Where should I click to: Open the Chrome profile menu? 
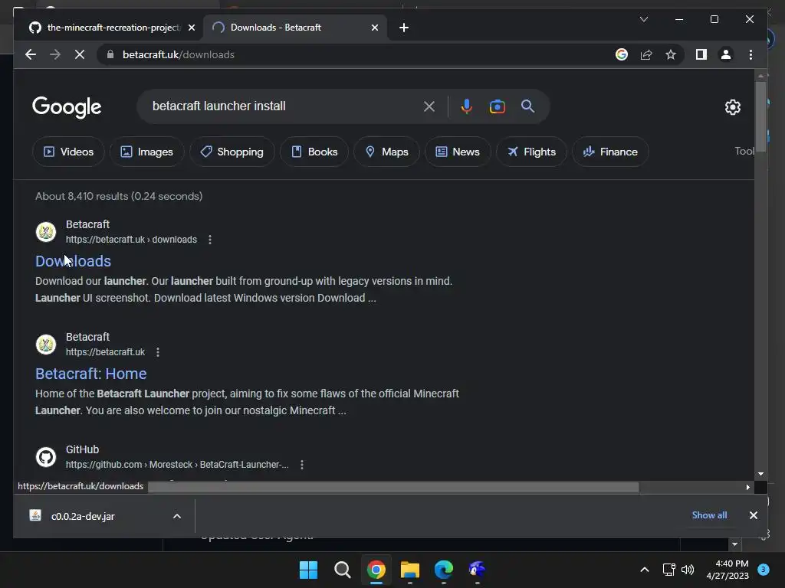point(725,54)
